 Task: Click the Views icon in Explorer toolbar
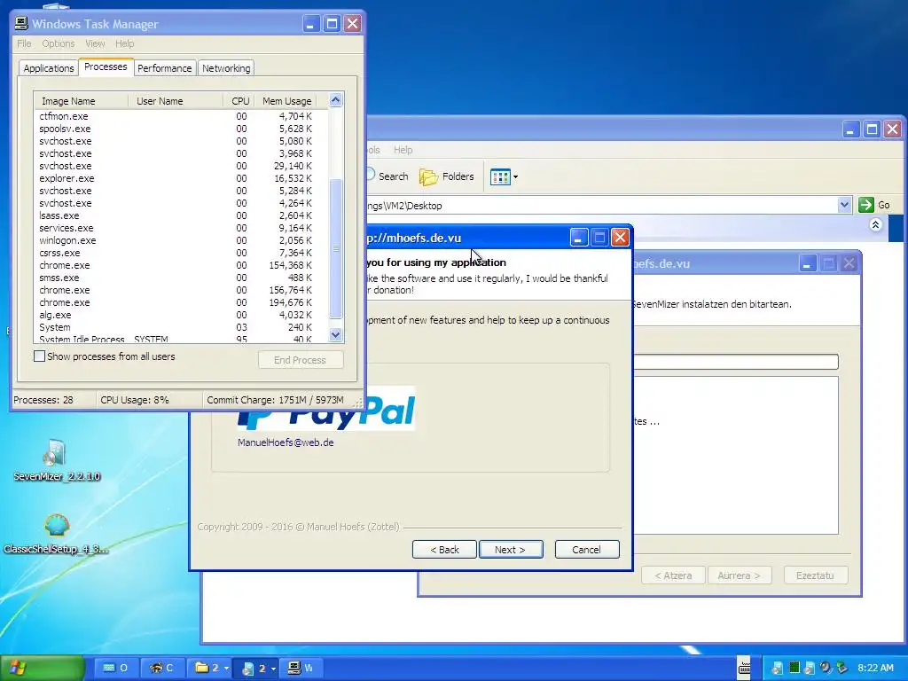(x=500, y=176)
